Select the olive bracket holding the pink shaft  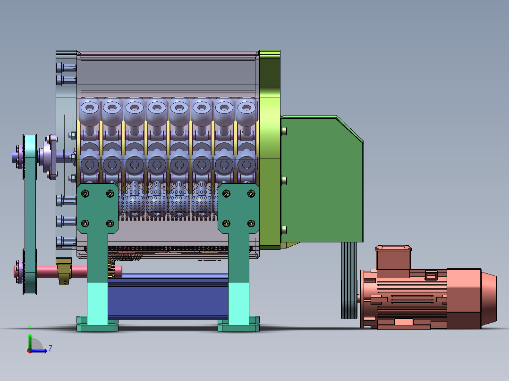coord(64,271)
